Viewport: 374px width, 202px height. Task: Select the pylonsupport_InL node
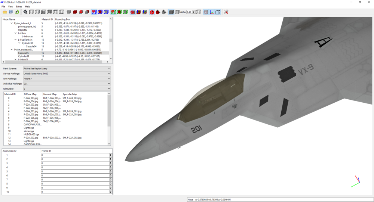(27, 27)
